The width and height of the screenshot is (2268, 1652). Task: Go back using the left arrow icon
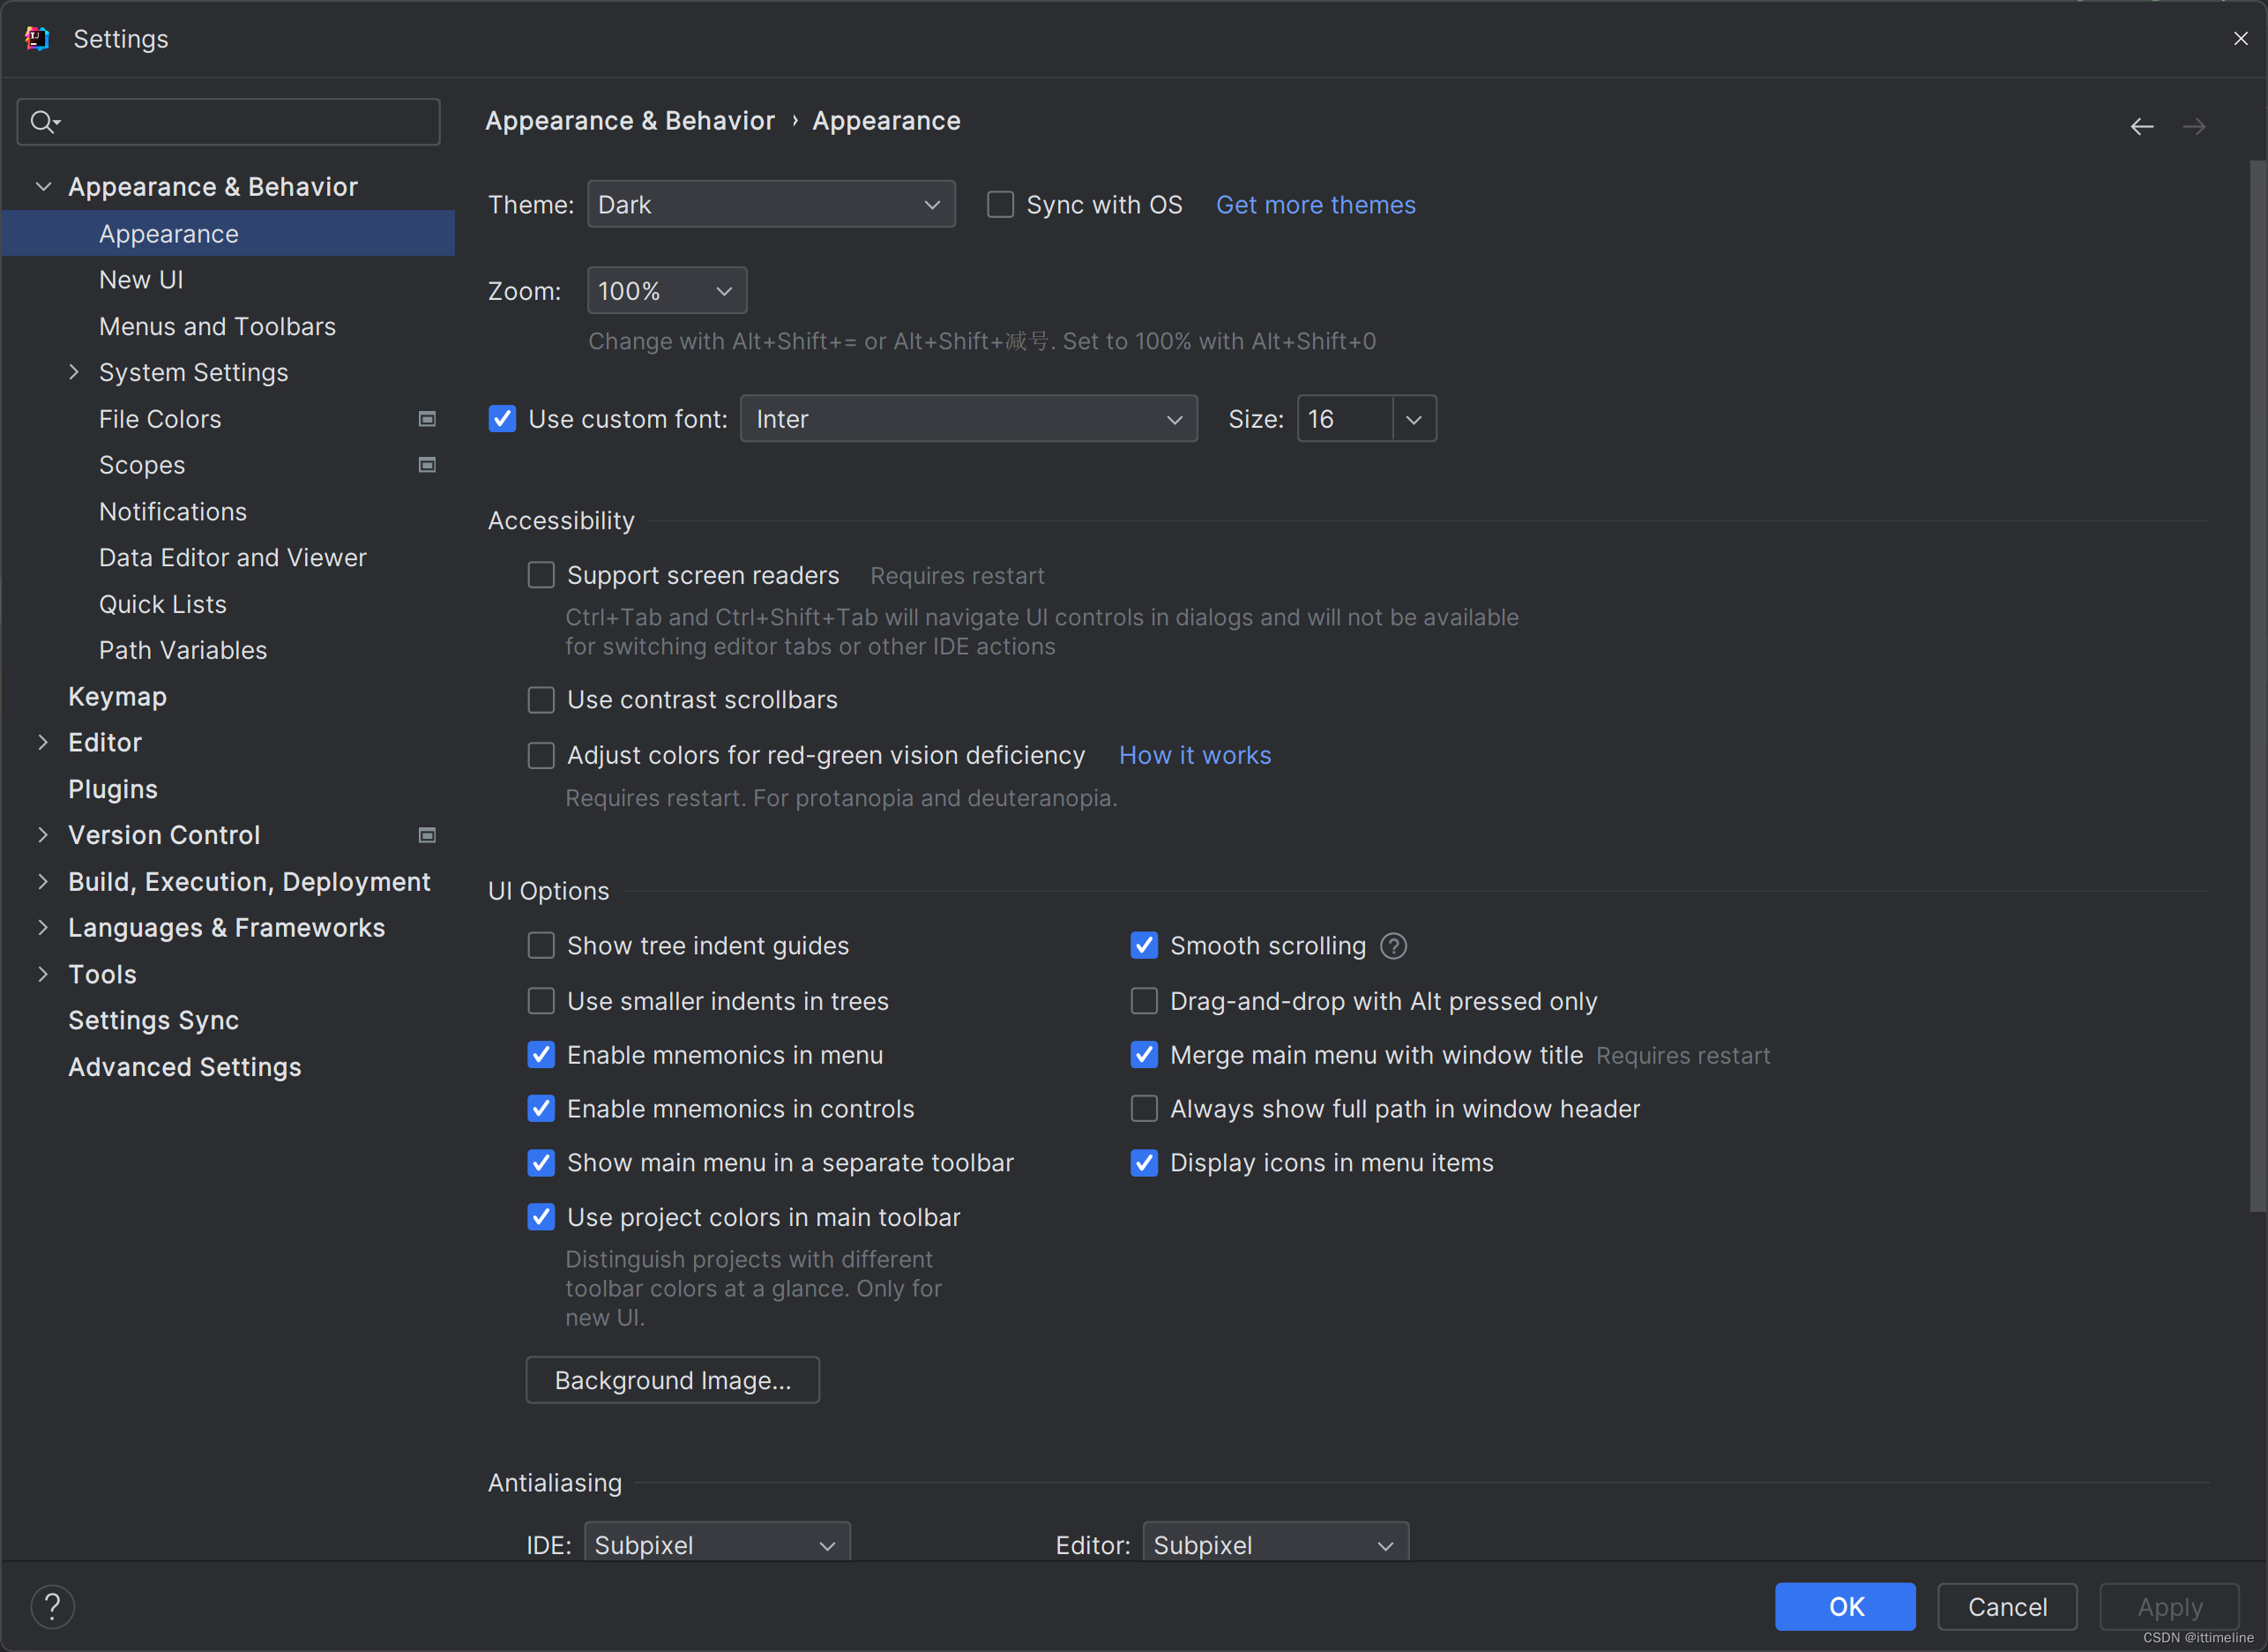click(2141, 126)
